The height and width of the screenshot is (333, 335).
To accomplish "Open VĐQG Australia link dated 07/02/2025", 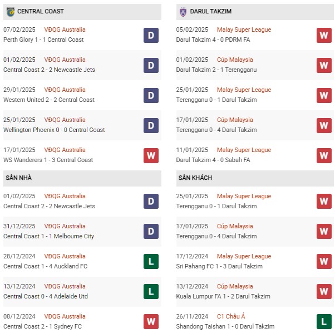I will pyautogui.click(x=65, y=30).
